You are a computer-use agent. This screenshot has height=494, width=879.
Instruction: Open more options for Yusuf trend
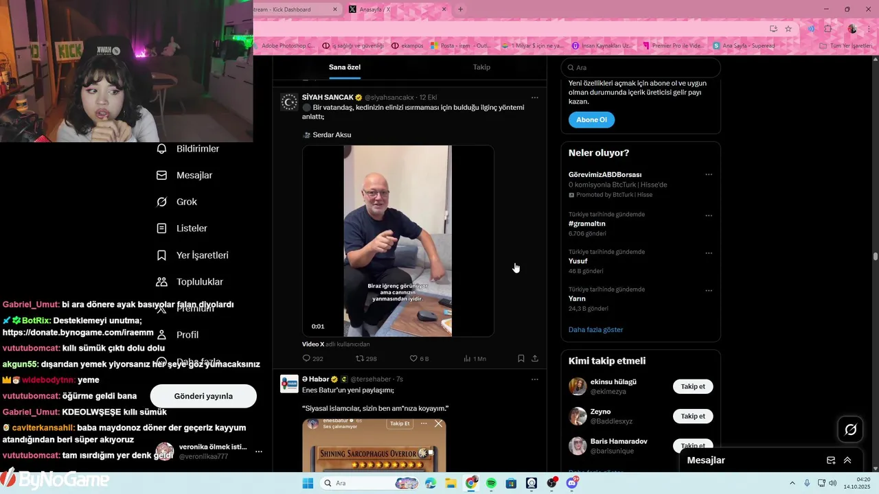coord(709,253)
